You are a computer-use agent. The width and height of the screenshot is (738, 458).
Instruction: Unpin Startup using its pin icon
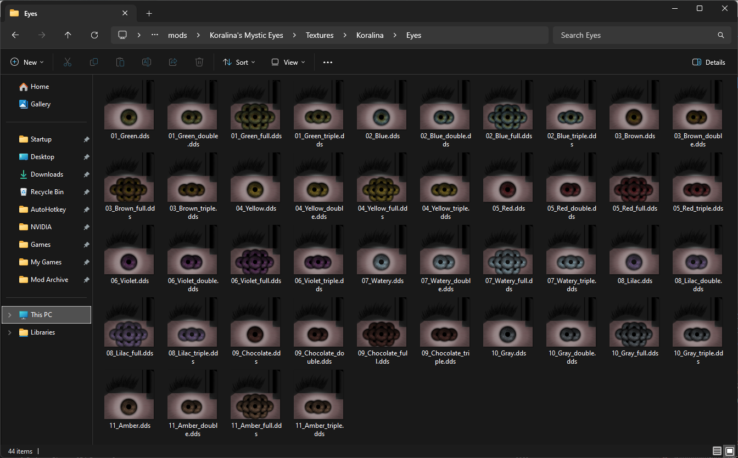click(x=86, y=139)
